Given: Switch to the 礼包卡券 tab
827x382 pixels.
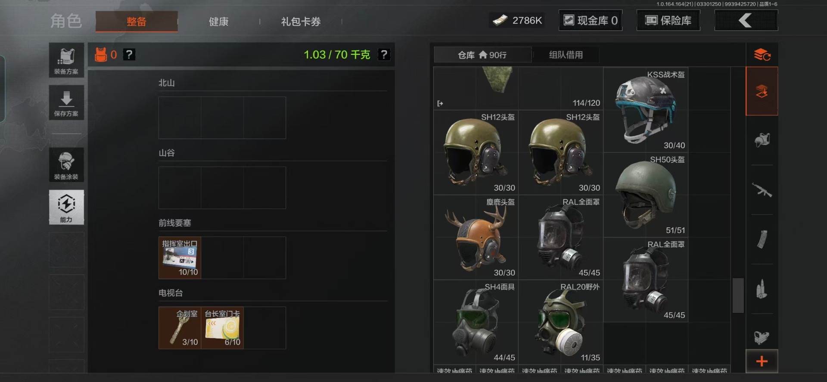Looking at the screenshot, I should coord(301,21).
